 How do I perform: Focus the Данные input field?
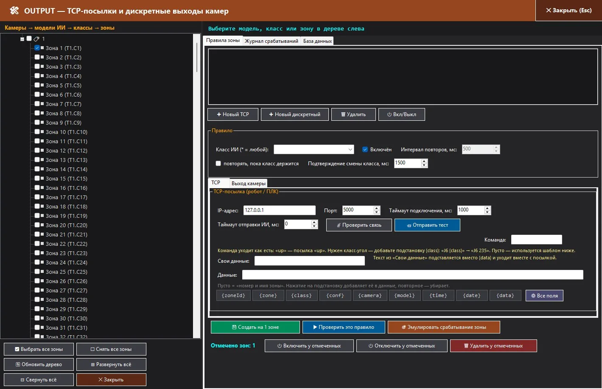coord(412,275)
